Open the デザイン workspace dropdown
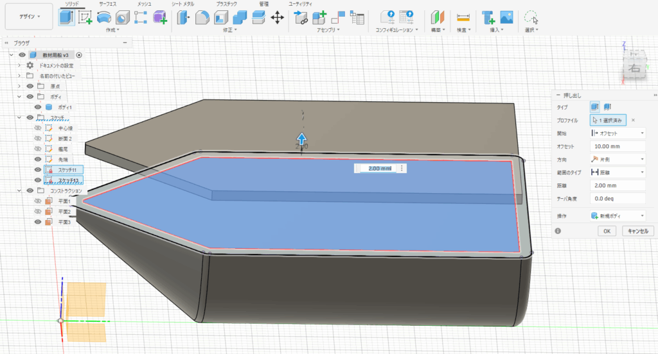 pyautogui.click(x=29, y=17)
